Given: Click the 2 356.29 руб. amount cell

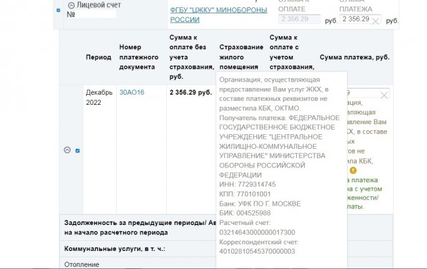Looking at the screenshot, I should tap(190, 92).
